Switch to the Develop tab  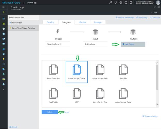tap(50, 22)
